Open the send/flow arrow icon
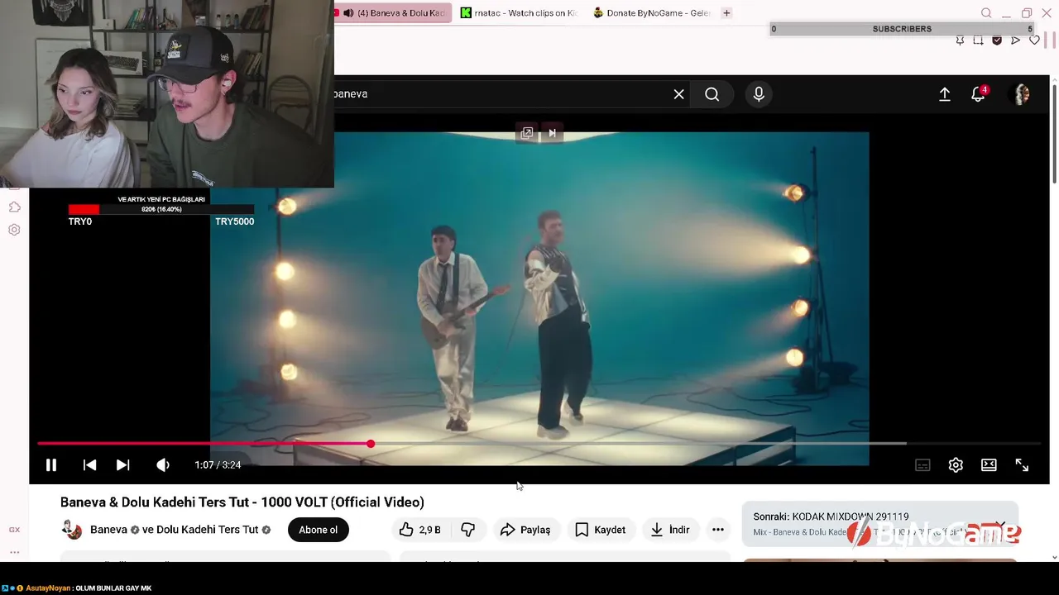This screenshot has height=595, width=1059. pos(1015,40)
